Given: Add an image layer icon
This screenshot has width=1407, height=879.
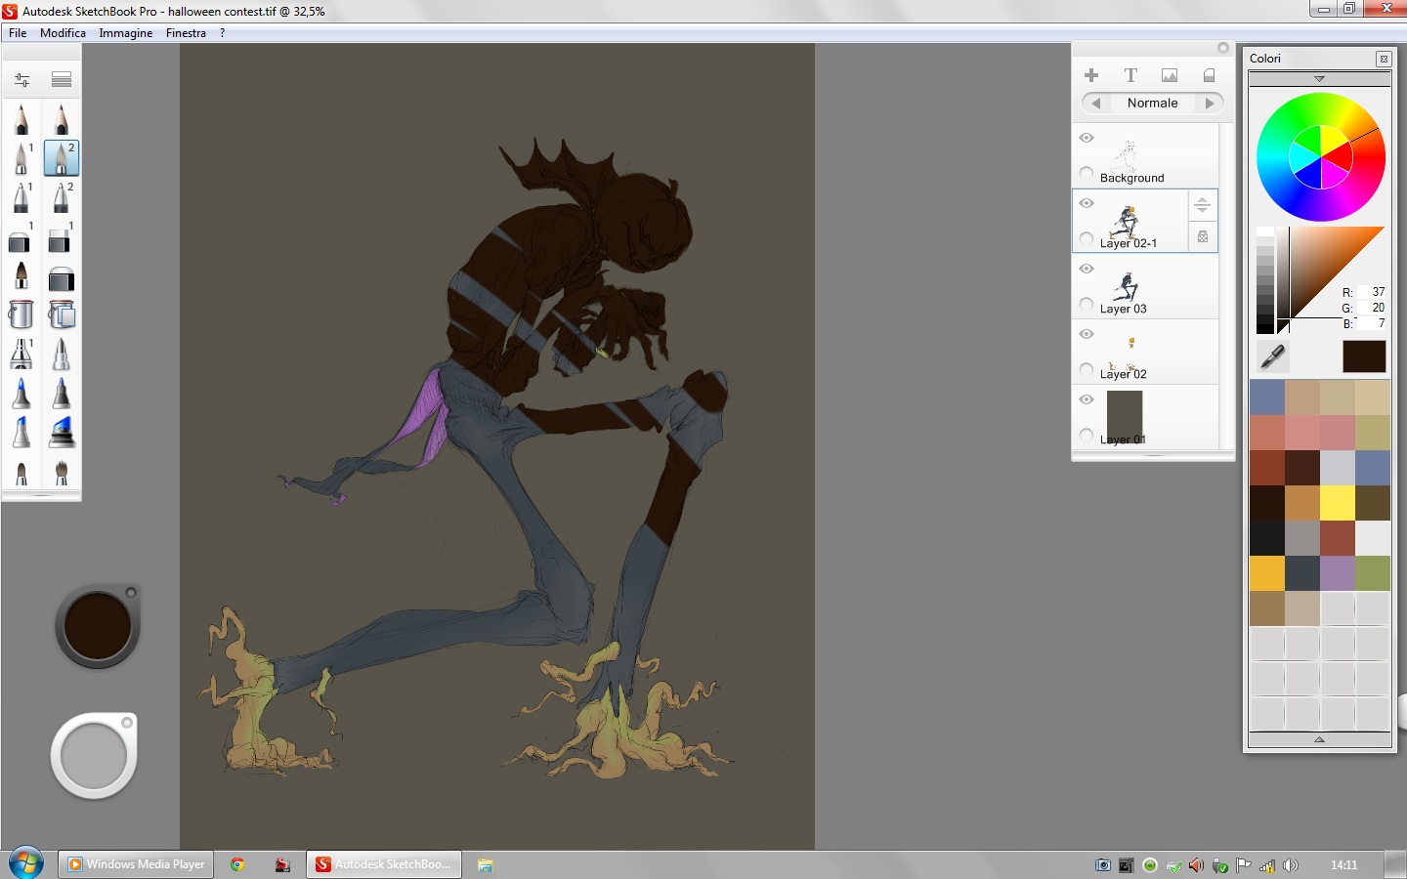Looking at the screenshot, I should point(1170,75).
